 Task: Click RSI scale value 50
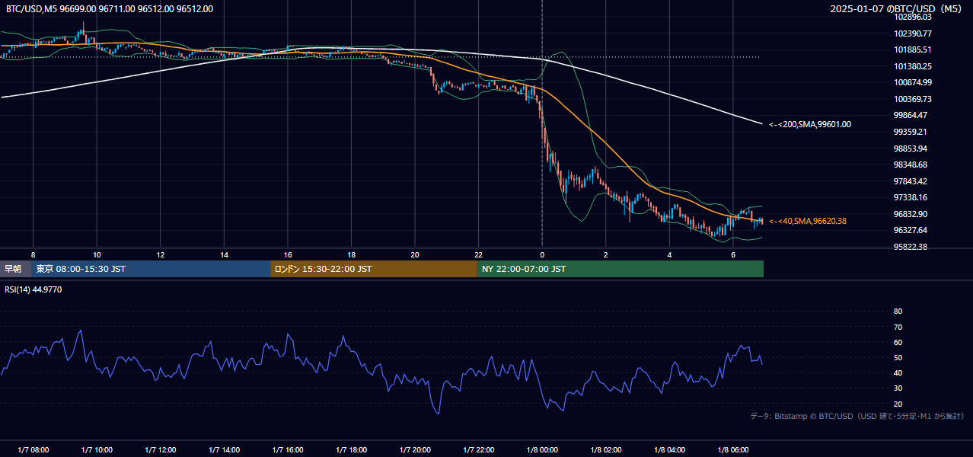898,357
